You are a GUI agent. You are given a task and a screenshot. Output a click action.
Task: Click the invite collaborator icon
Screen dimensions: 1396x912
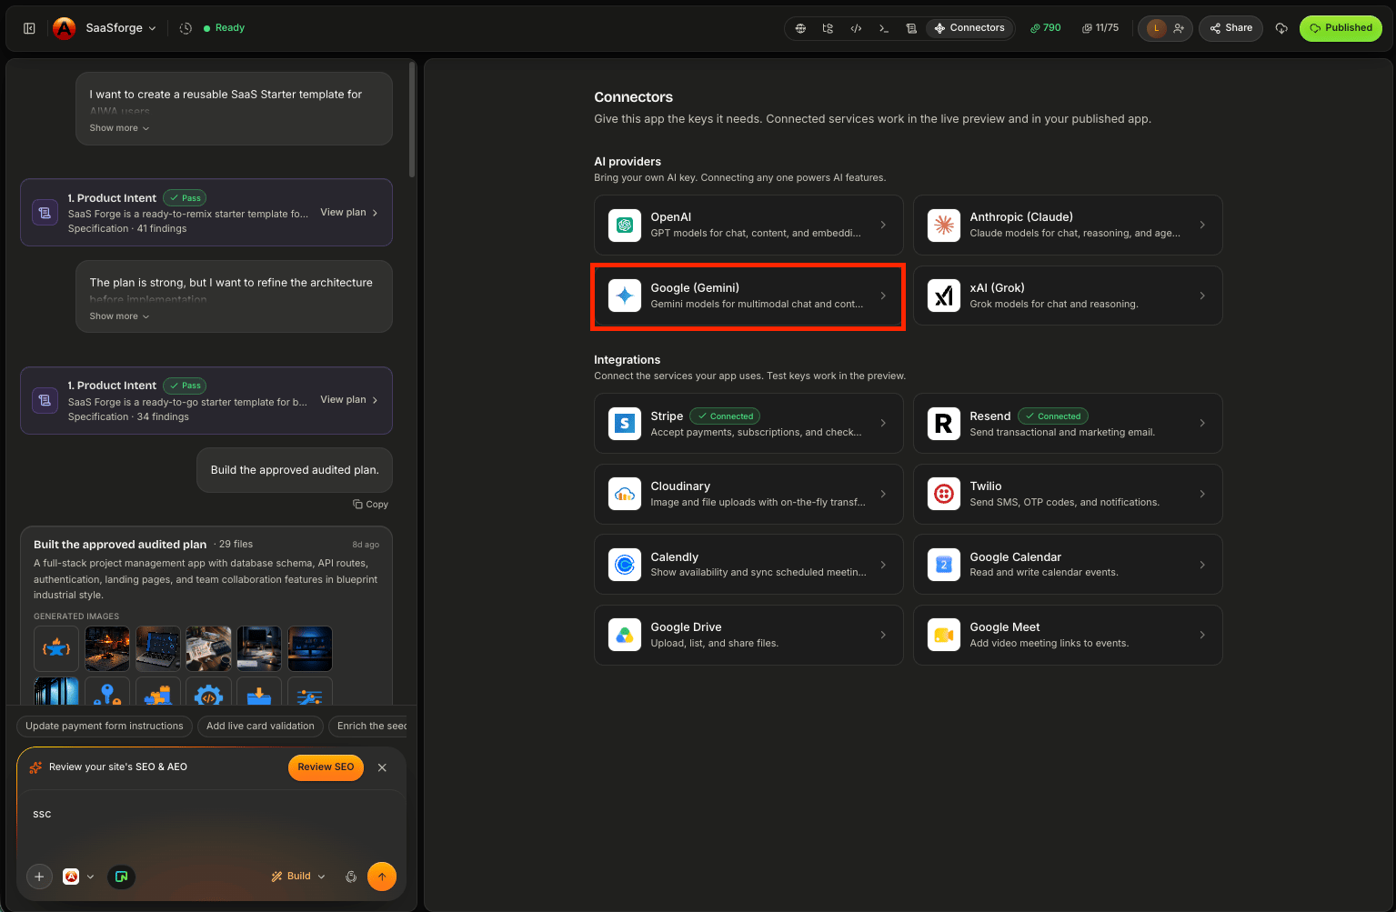1179,28
